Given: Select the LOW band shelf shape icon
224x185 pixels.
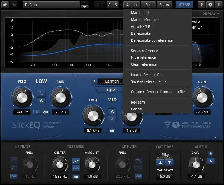Looking at the screenshot, I should point(41,93).
